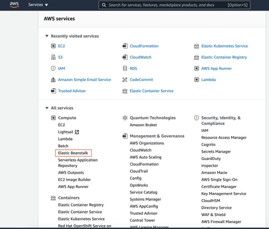Open Resource Access Manager
The width and height of the screenshot is (269, 229).
click(224, 137)
